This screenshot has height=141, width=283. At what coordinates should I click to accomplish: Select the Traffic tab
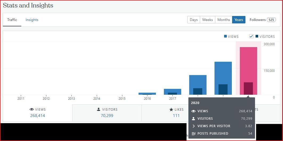[12, 20]
